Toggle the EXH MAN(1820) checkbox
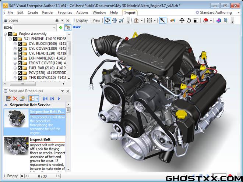This screenshot has height=182, width=243. [20, 58]
